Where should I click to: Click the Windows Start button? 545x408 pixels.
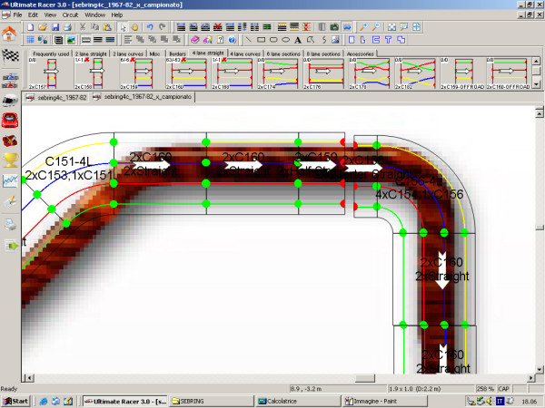tap(16, 400)
